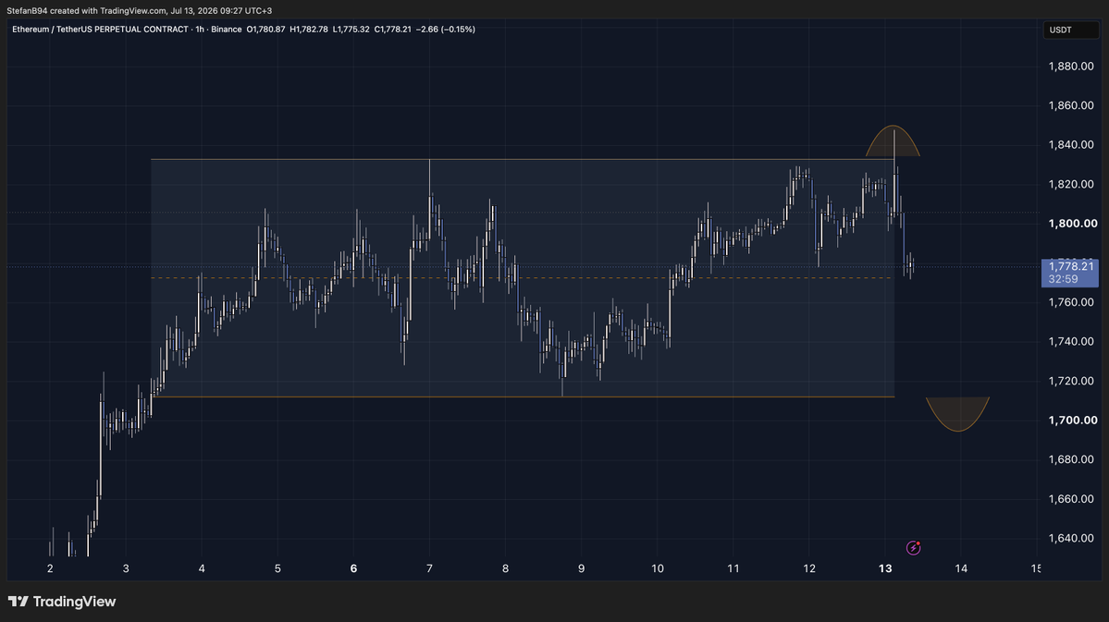The image size is (1109, 622).
Task: Click the 1,800.00 price axis label
Action: [1073, 224]
